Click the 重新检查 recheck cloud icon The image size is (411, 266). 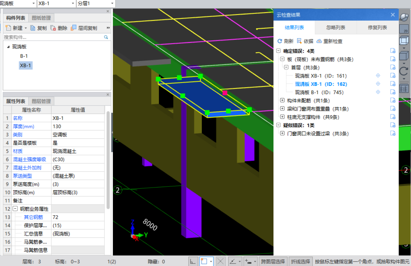[319, 41]
